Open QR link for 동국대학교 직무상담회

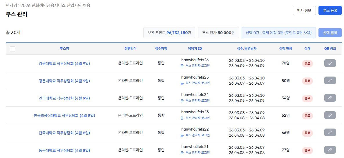coord(330,150)
